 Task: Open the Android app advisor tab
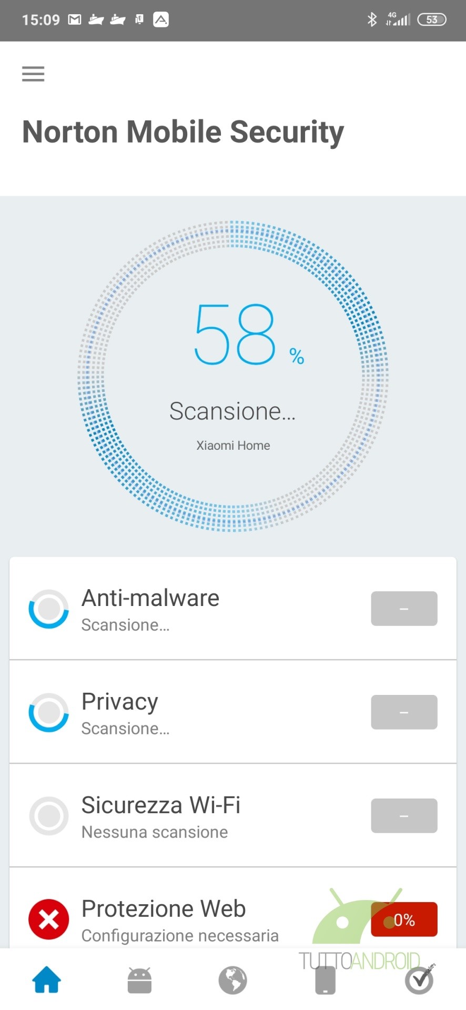[139, 980]
